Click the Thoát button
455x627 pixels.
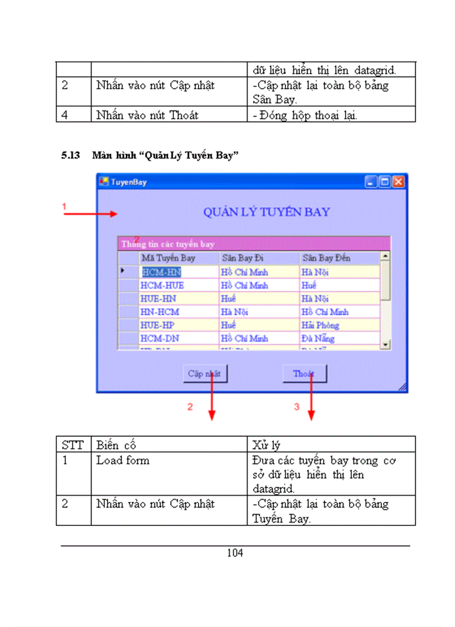pos(304,373)
